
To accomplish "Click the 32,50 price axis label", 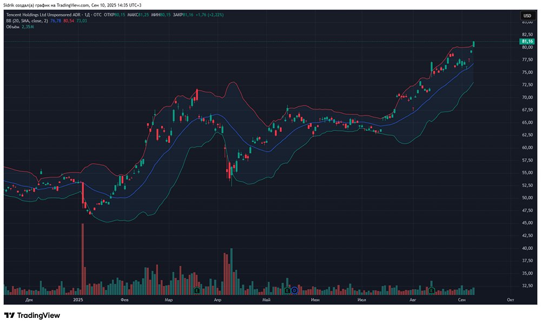I will click(527, 285).
